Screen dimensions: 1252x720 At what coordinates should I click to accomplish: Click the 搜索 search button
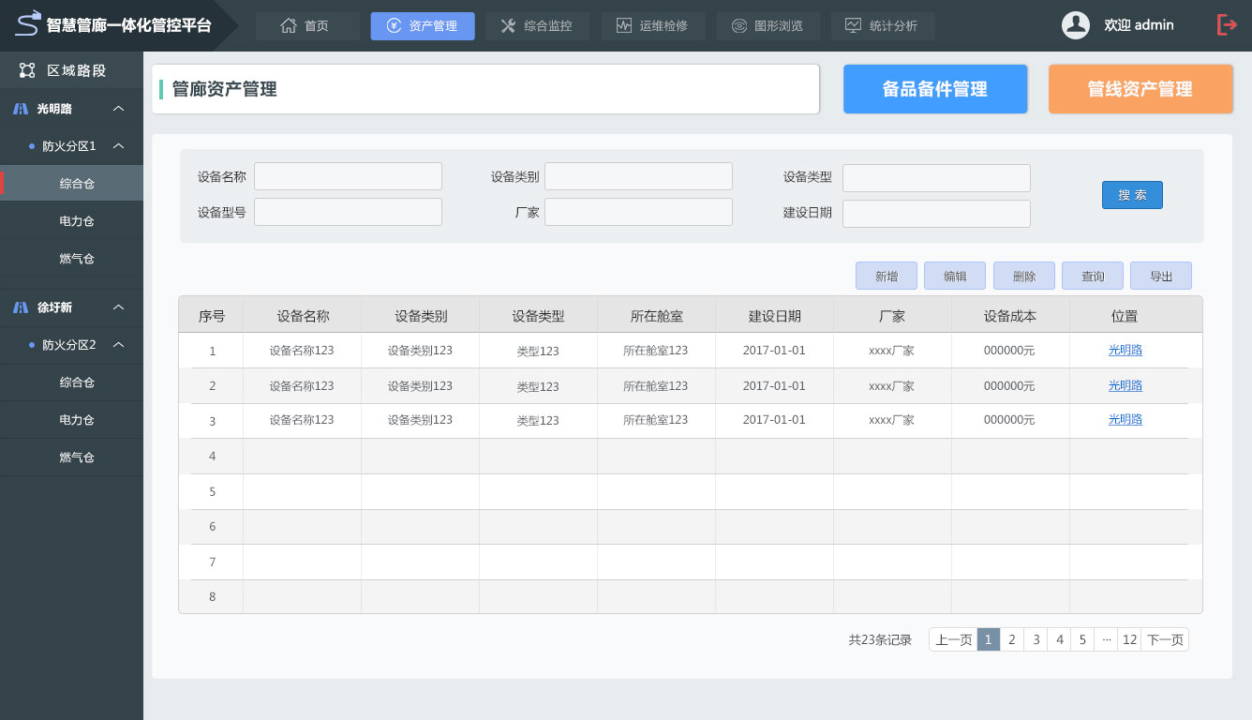coord(1132,195)
